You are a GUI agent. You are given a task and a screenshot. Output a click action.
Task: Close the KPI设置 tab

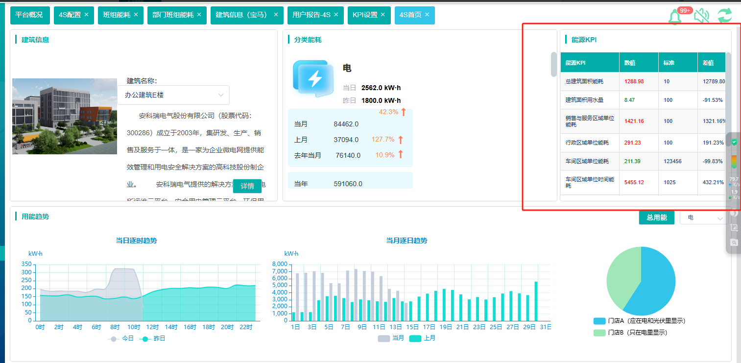point(383,15)
